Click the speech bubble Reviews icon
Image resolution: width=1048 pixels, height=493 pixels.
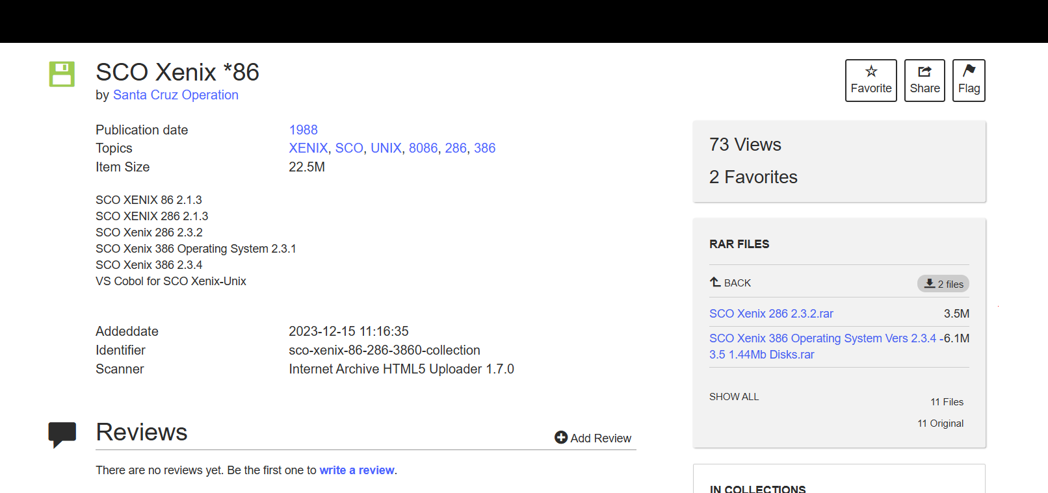click(62, 435)
